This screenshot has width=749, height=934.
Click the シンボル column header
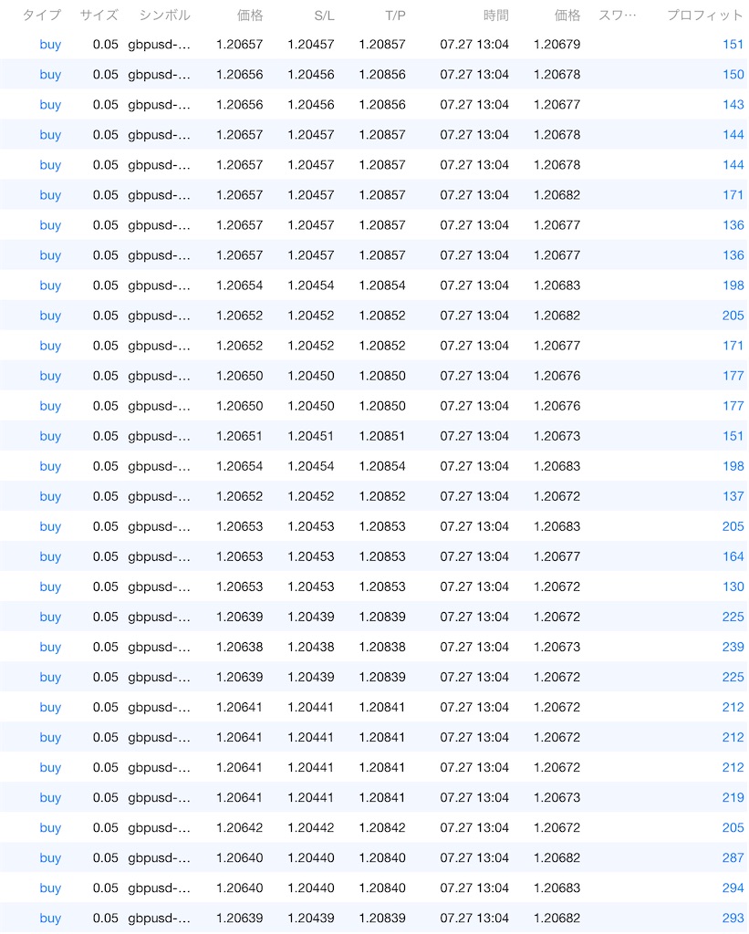(x=164, y=15)
